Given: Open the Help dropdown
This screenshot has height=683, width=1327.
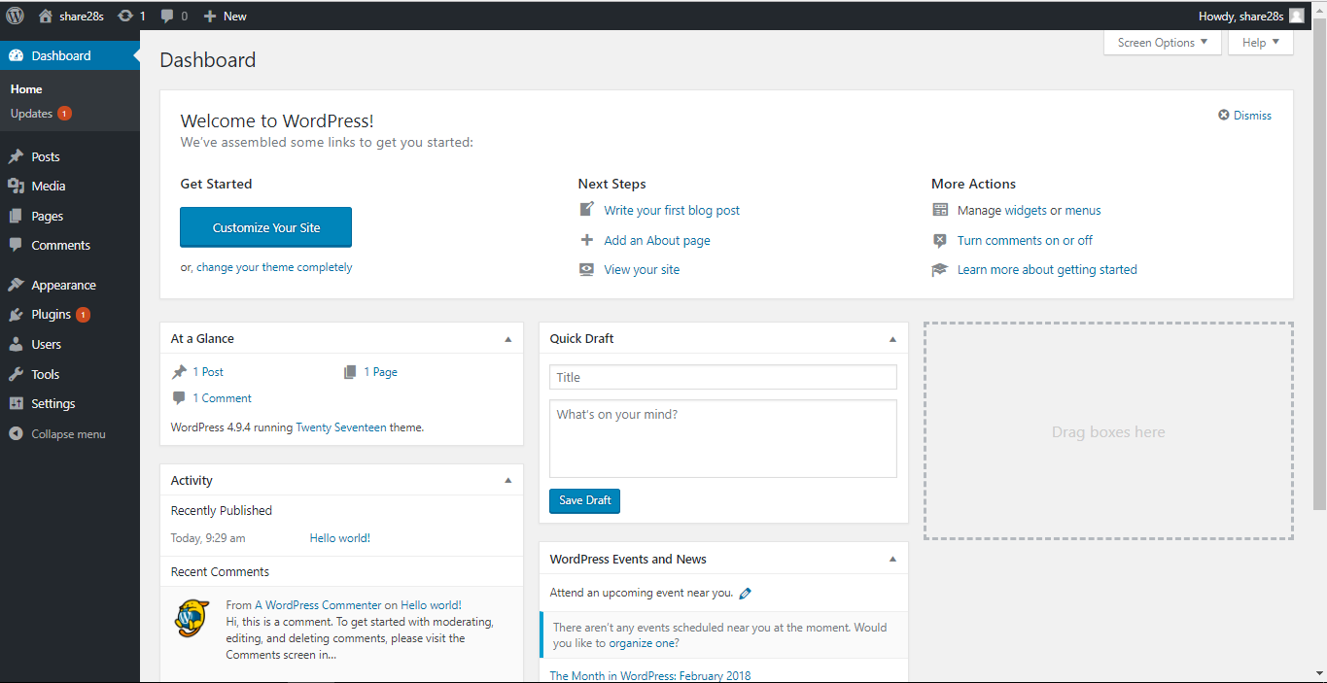Looking at the screenshot, I should click(1260, 42).
